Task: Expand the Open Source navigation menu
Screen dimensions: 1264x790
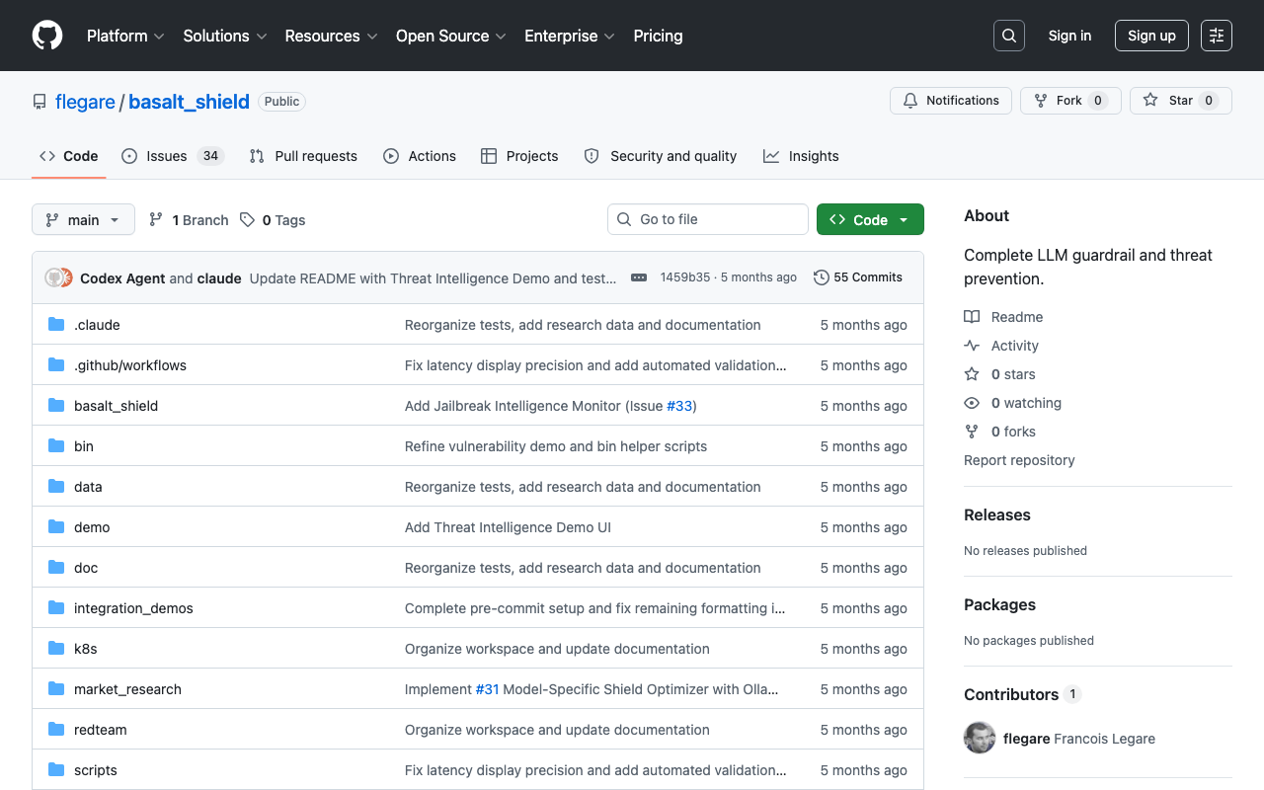Action: [x=450, y=36]
